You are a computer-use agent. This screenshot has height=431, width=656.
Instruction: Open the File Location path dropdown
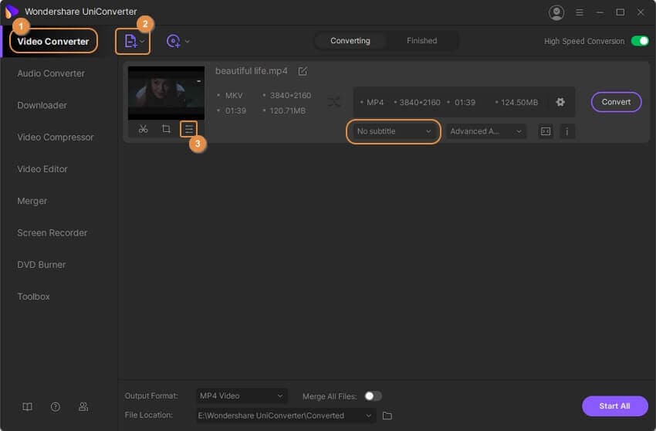tap(286, 416)
